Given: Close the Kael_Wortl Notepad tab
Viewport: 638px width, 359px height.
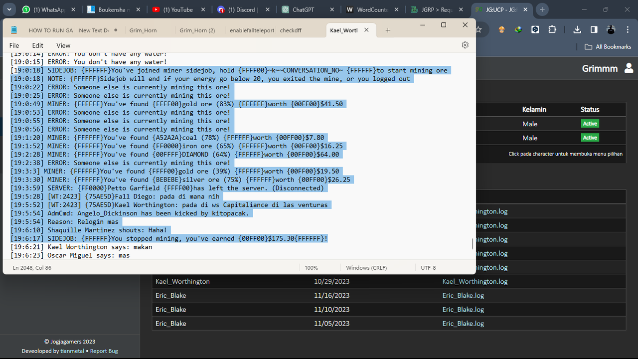Looking at the screenshot, I should (x=366, y=30).
